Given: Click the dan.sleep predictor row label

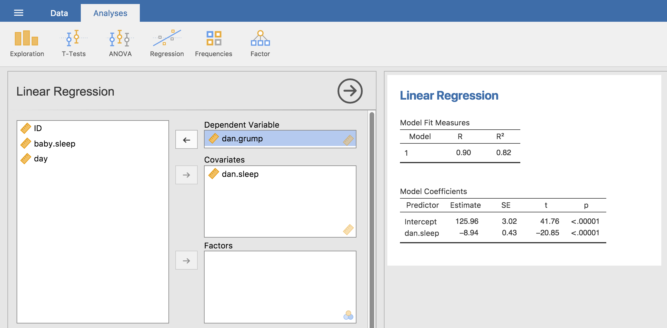Looking at the screenshot, I should pyautogui.click(x=421, y=233).
